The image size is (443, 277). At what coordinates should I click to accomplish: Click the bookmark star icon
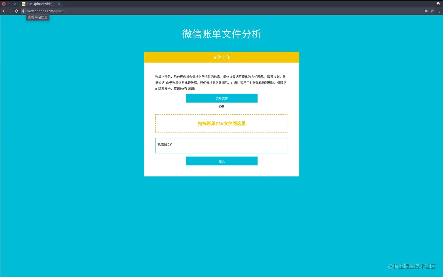(432, 11)
